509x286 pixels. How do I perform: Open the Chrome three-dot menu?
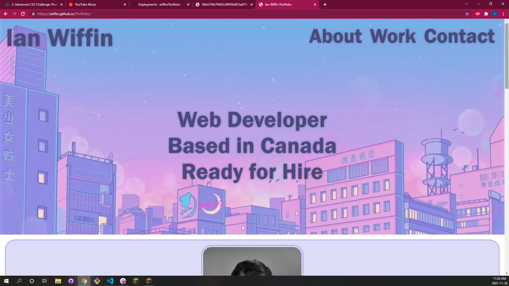tap(503, 14)
